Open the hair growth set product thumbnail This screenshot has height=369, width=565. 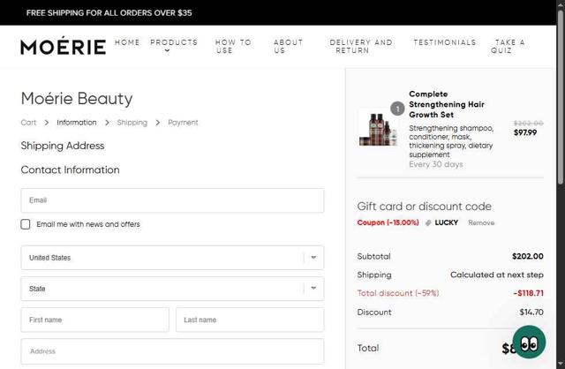click(378, 129)
